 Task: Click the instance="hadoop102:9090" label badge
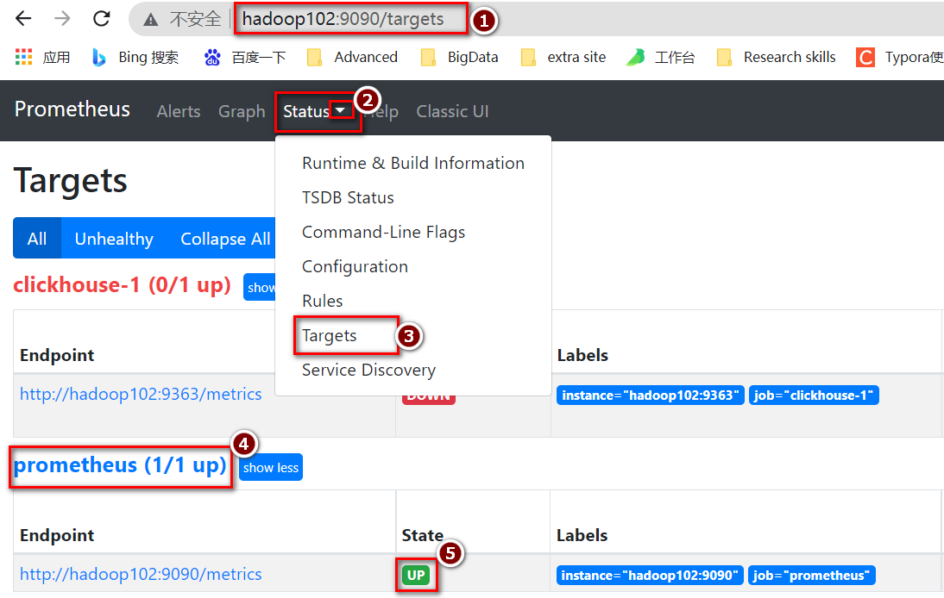point(650,575)
